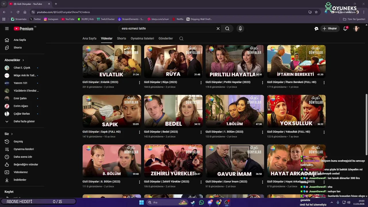Open WhatsApp from the taskbar
This screenshot has height=207, width=368.
(201, 202)
